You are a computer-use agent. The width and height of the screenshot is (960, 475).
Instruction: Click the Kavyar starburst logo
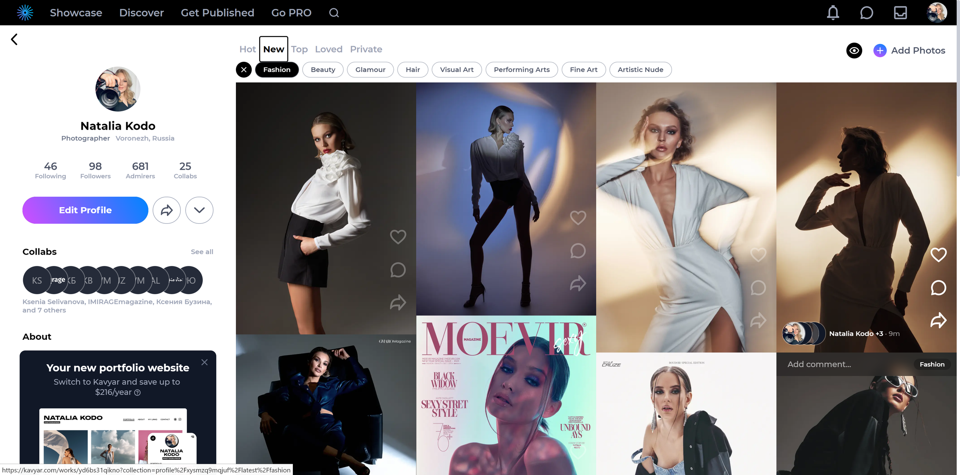pyautogui.click(x=25, y=13)
